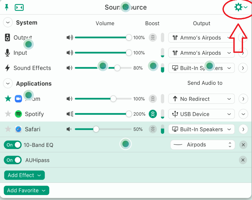The image size is (252, 200).
Task: Click the Sound Effects 80% value
Action: pos(138,68)
